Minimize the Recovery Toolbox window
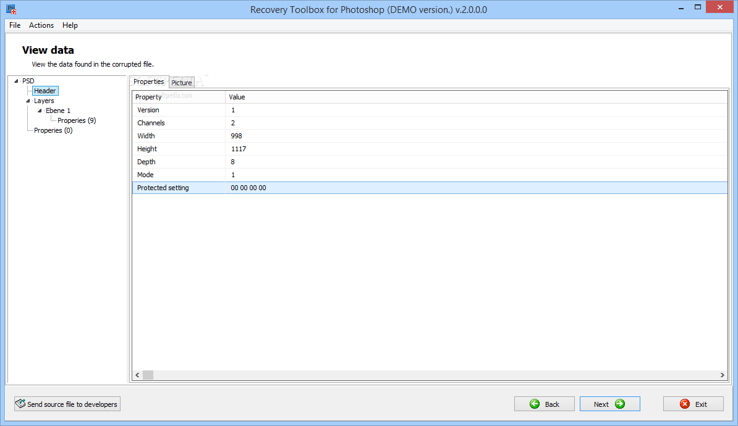Image resolution: width=738 pixels, height=426 pixels. [x=681, y=8]
